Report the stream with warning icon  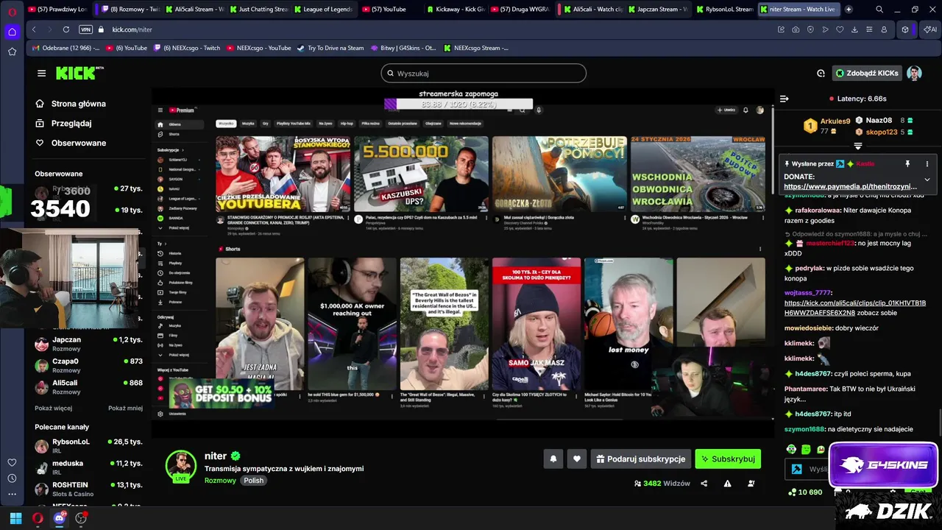(727, 484)
